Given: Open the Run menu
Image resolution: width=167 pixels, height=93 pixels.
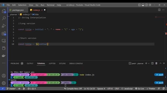Looking at the screenshot, I should pos(42,5).
